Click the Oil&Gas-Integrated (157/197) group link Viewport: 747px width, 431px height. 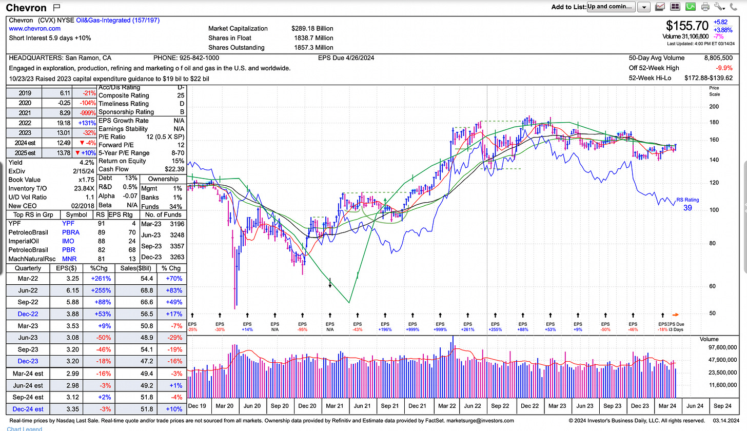tap(117, 21)
